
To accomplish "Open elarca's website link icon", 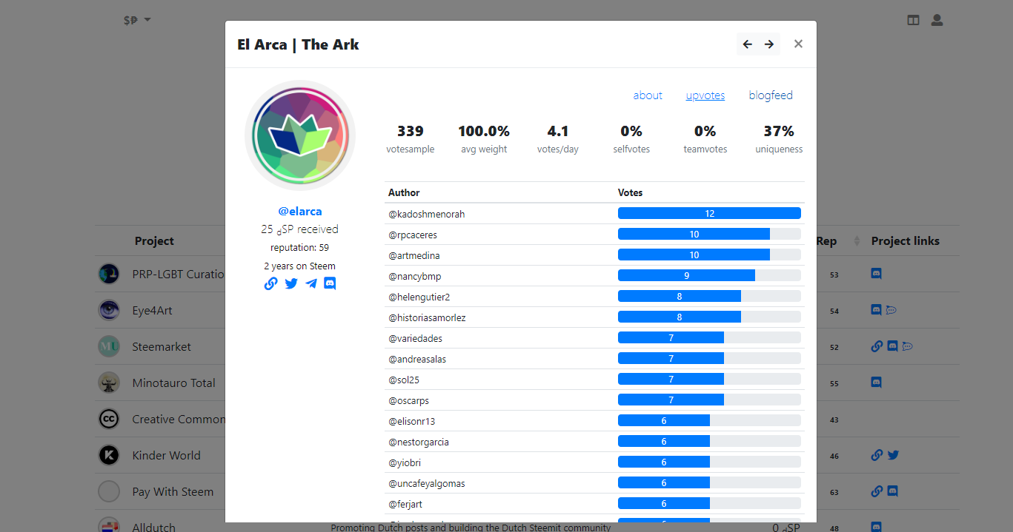I will [270, 283].
